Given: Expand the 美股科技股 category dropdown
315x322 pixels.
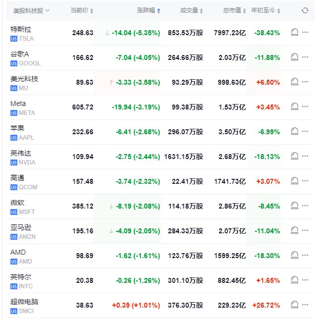Looking at the screenshot, I should click(31, 10).
